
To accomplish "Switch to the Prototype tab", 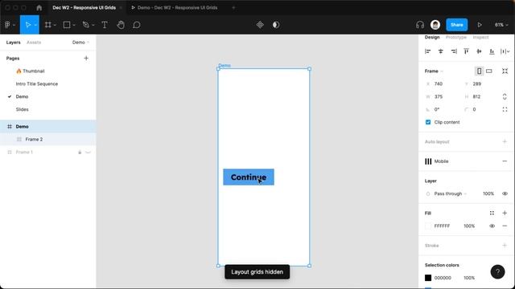I will tap(456, 37).
